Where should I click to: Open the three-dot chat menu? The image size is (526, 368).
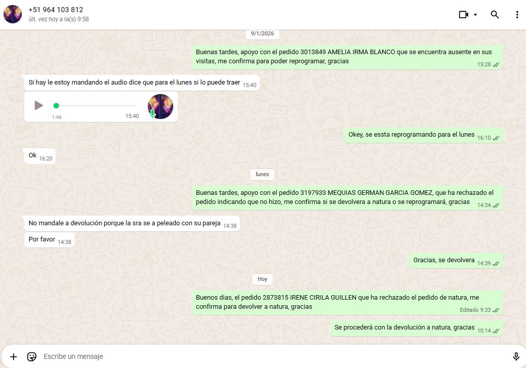point(517,15)
